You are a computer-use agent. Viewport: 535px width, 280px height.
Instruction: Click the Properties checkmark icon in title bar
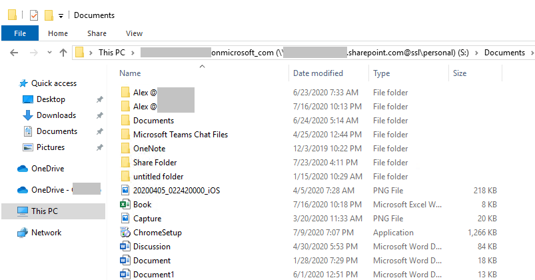pos(34,15)
